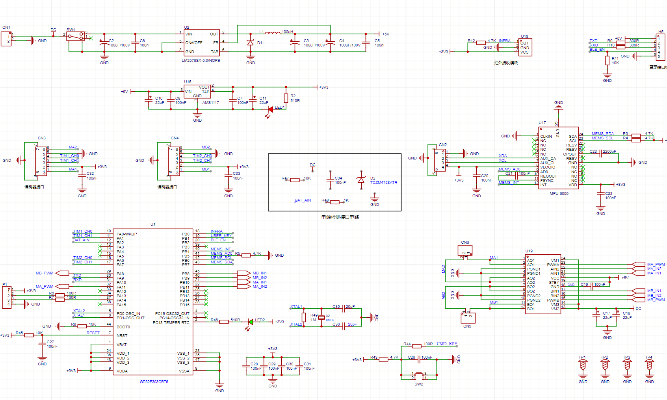Click the H5 Bluetooth header symbol

pos(661,47)
